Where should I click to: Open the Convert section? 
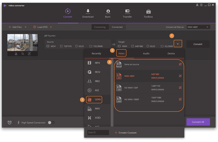pyautogui.click(x=68, y=13)
